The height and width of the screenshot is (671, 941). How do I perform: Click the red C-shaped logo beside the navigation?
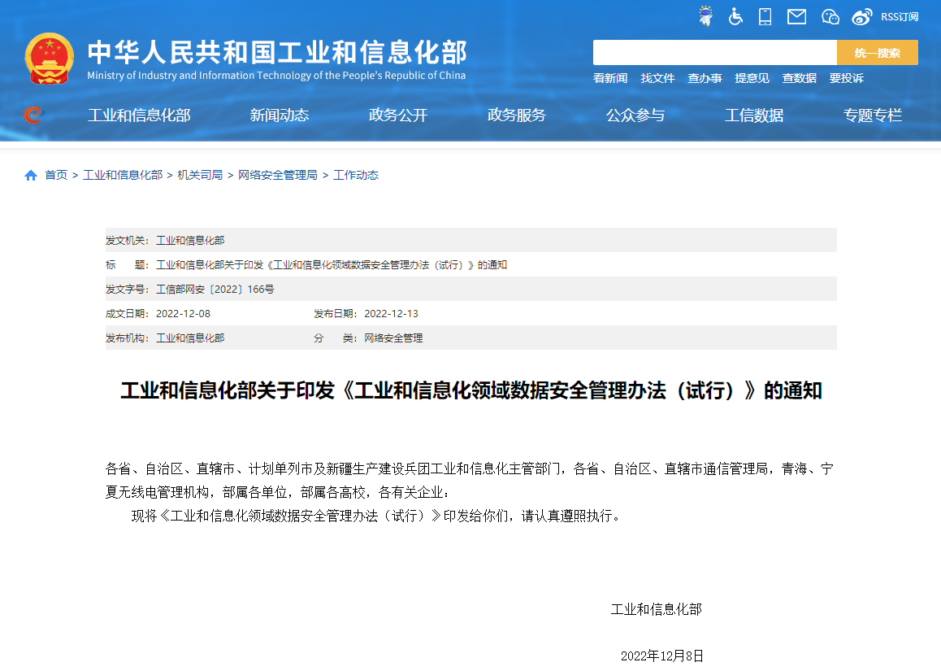tap(33, 115)
